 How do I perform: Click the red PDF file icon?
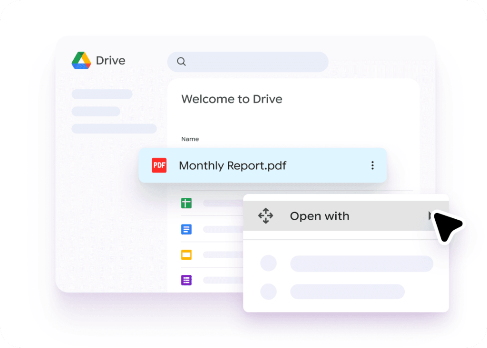coord(159,165)
